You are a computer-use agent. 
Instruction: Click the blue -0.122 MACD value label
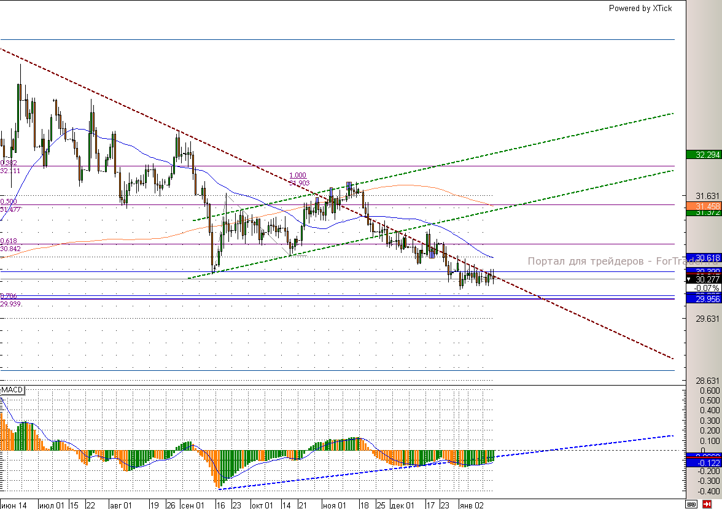tap(704, 462)
